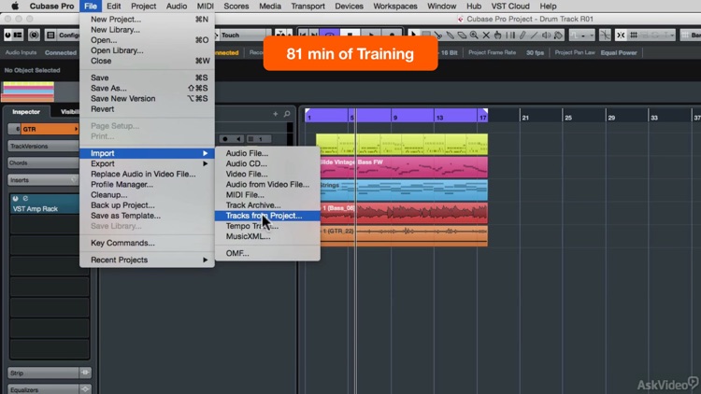701x394 pixels.
Task: Select the Glue tool
Action: click(450, 35)
